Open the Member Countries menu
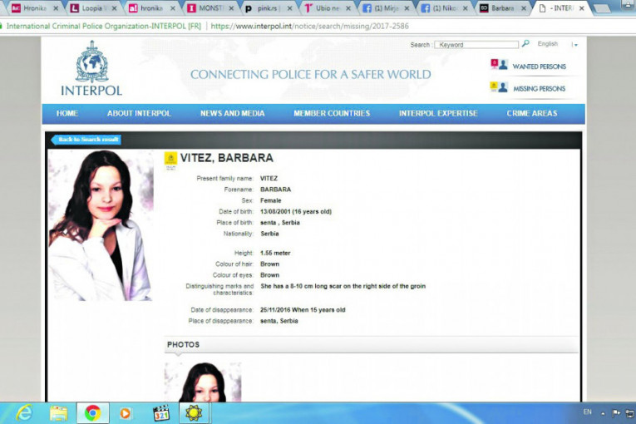Screen dimensions: 636x424 (332, 113)
